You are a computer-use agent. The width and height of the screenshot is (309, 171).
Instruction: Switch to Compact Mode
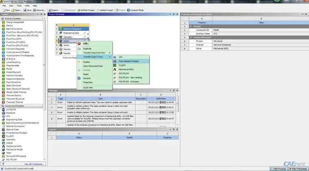135,10
